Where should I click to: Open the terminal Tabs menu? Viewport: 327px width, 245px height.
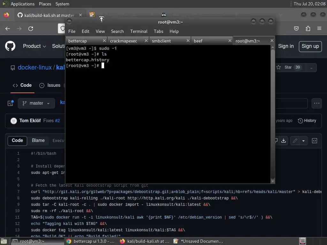coord(158,31)
